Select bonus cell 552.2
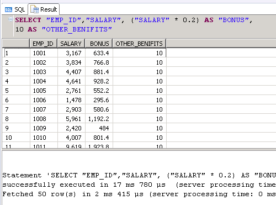This screenshot has height=205, width=276. click(x=99, y=91)
